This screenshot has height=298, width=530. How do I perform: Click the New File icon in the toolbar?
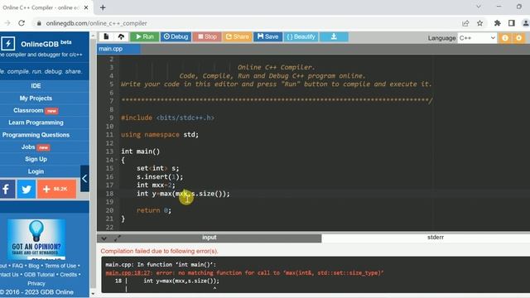[106, 36]
